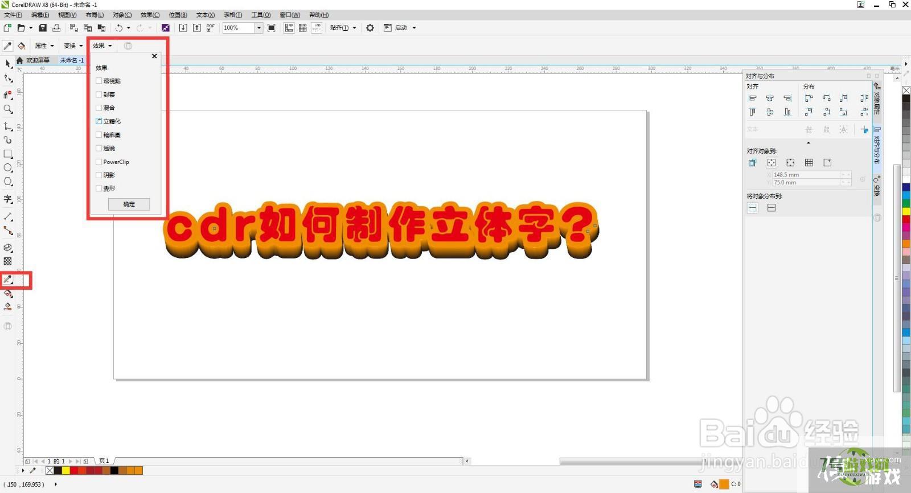Check the 封套 checkbox
Image resolution: width=911 pixels, height=493 pixels.
99,95
